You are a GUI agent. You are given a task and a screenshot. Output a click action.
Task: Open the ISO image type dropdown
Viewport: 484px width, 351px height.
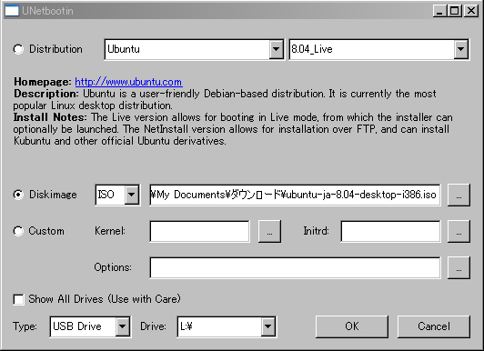[132, 195]
